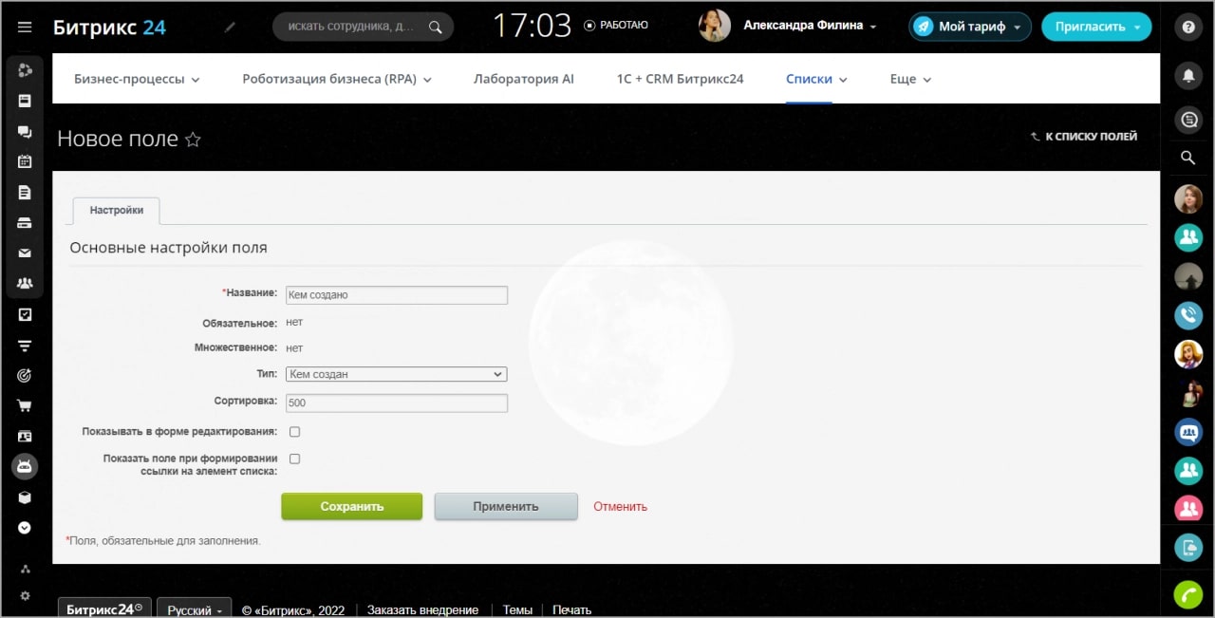
Task: Open the 'Русский' language selector
Action: click(x=194, y=609)
